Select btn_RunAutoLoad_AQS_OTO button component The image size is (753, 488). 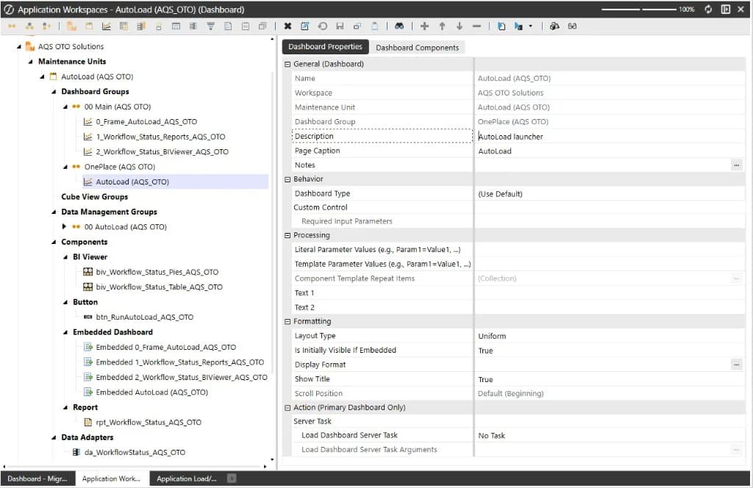[x=145, y=317]
